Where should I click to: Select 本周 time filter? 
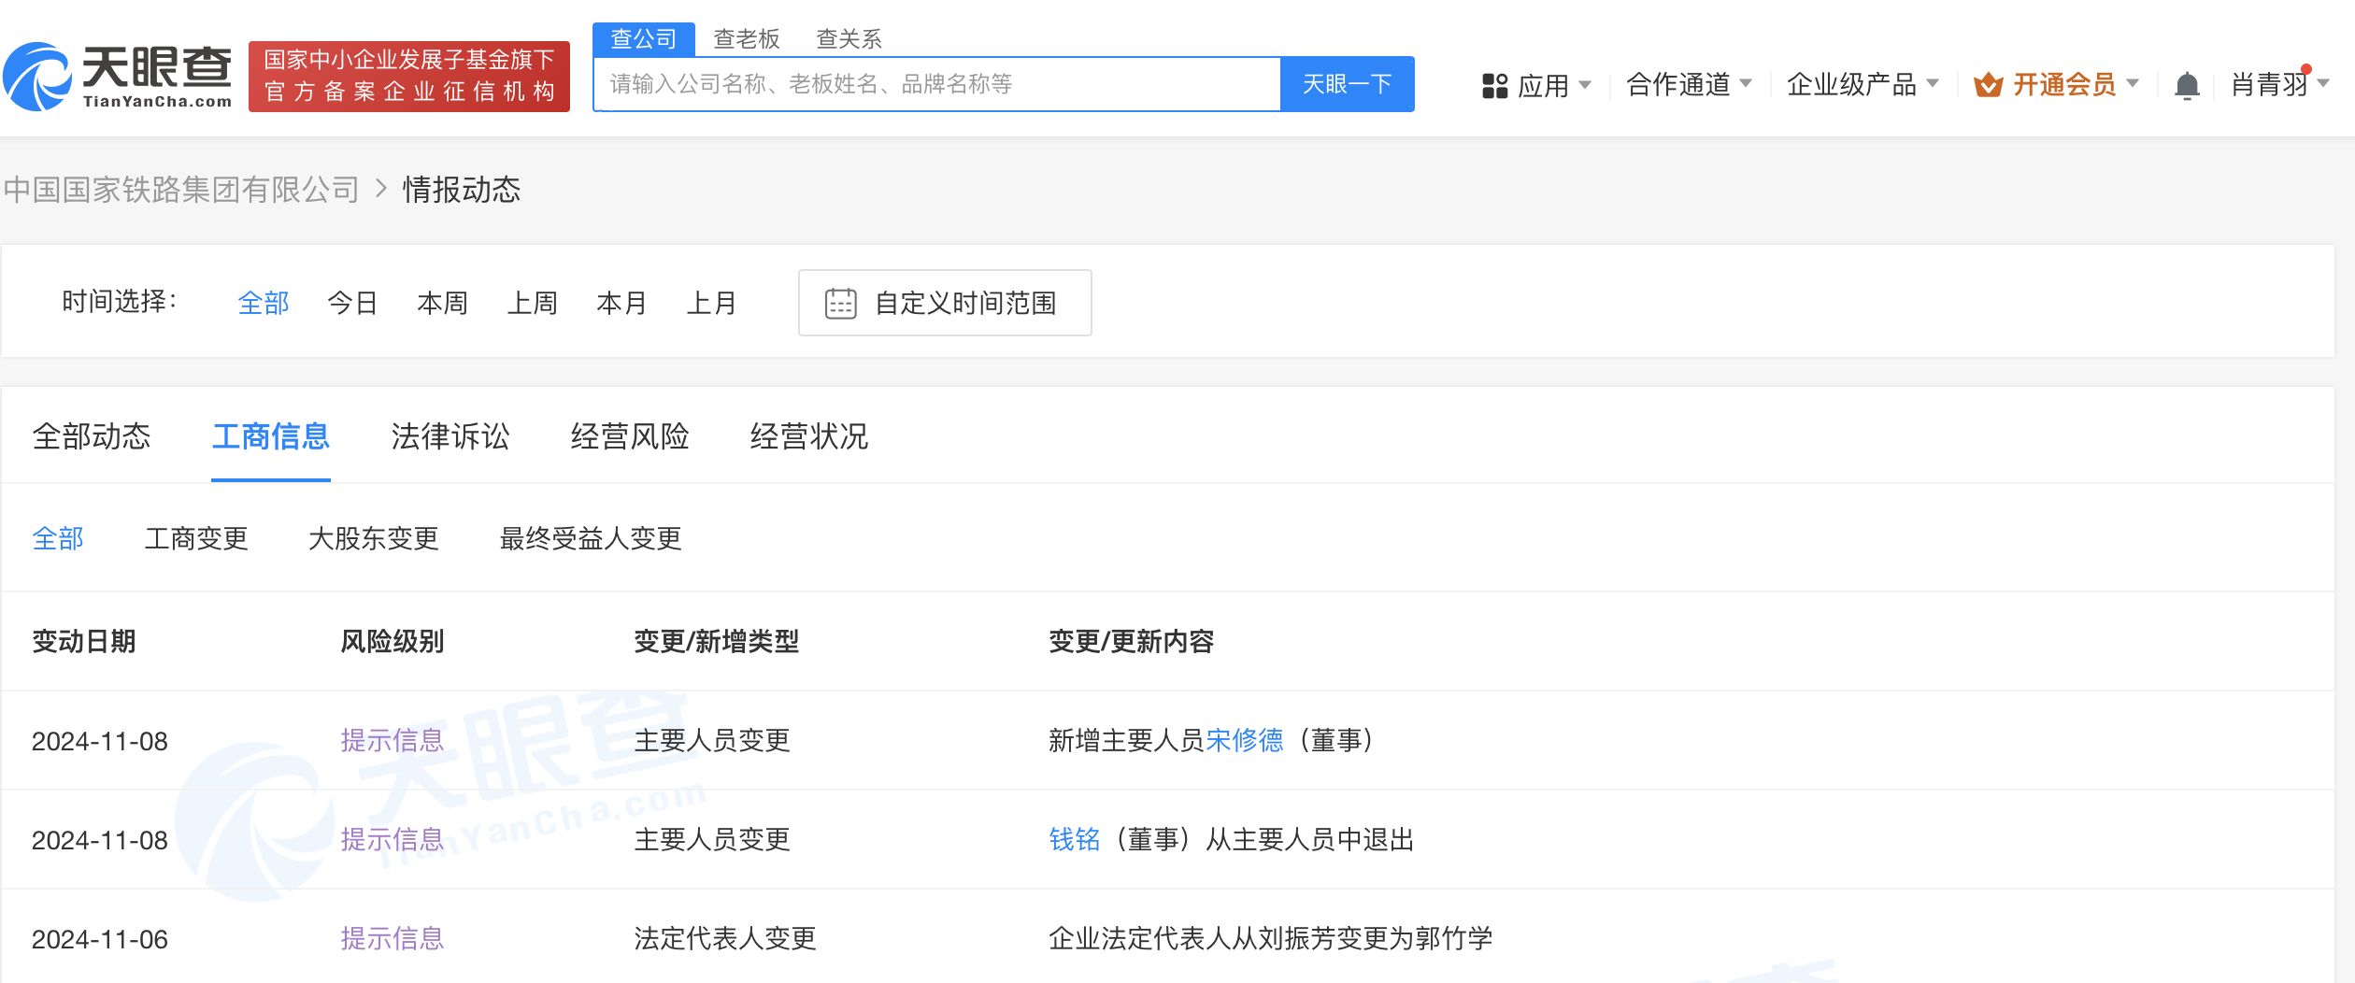[x=443, y=303]
